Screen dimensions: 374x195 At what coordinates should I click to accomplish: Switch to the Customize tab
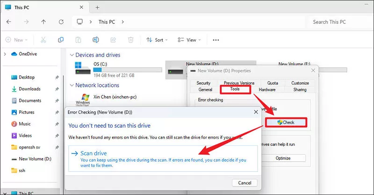[x=300, y=83]
